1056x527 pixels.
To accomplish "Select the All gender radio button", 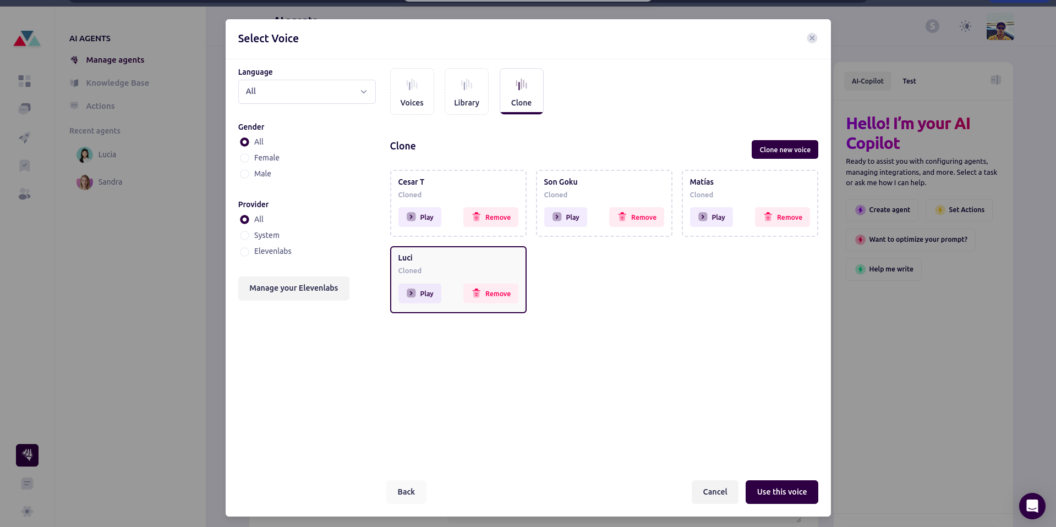I will (244, 142).
